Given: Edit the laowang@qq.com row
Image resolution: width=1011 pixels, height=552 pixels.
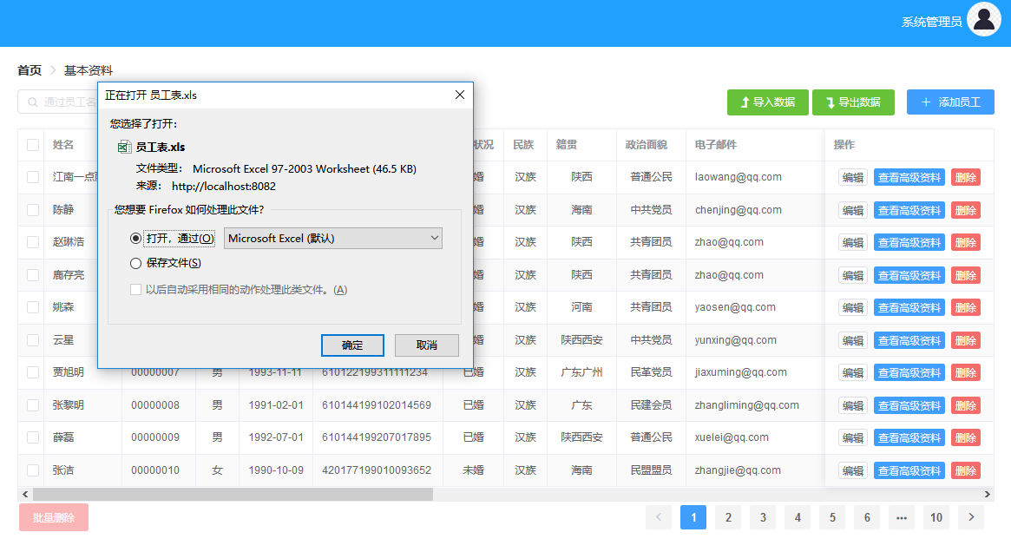Looking at the screenshot, I should tap(853, 177).
